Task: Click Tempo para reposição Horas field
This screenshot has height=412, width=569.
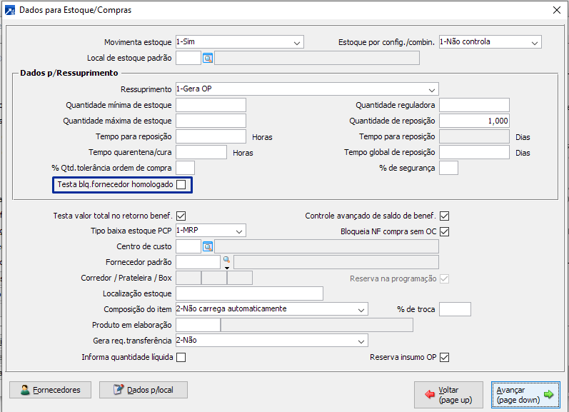Action: 211,136
